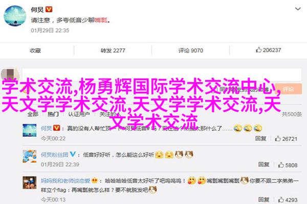The width and height of the screenshot is (307, 204).
Task: Expand the chevron menu at top right of post
Action: tap(298, 9)
